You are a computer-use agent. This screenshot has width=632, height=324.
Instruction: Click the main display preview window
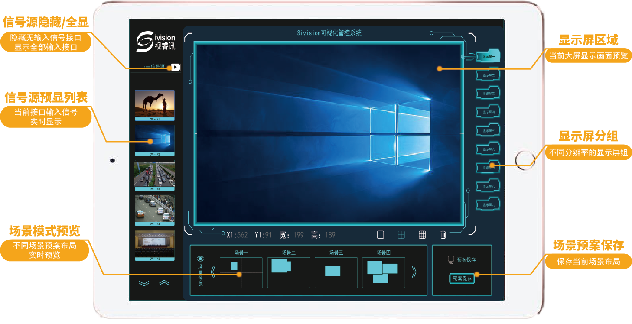point(329,134)
